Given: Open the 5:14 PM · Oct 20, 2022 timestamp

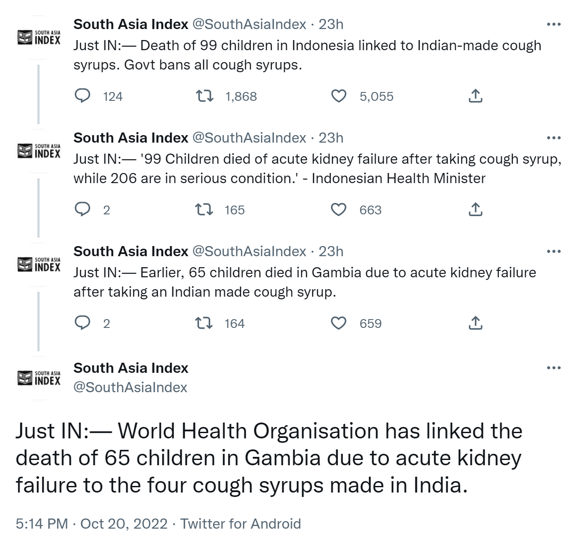Looking at the screenshot, I should click(x=91, y=524).
